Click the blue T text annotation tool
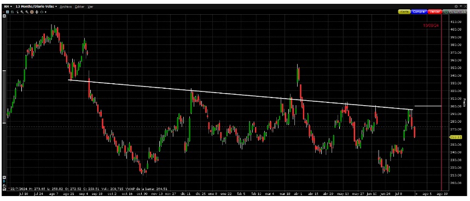The width and height of the screenshot is (470, 201). (x=8, y=12)
